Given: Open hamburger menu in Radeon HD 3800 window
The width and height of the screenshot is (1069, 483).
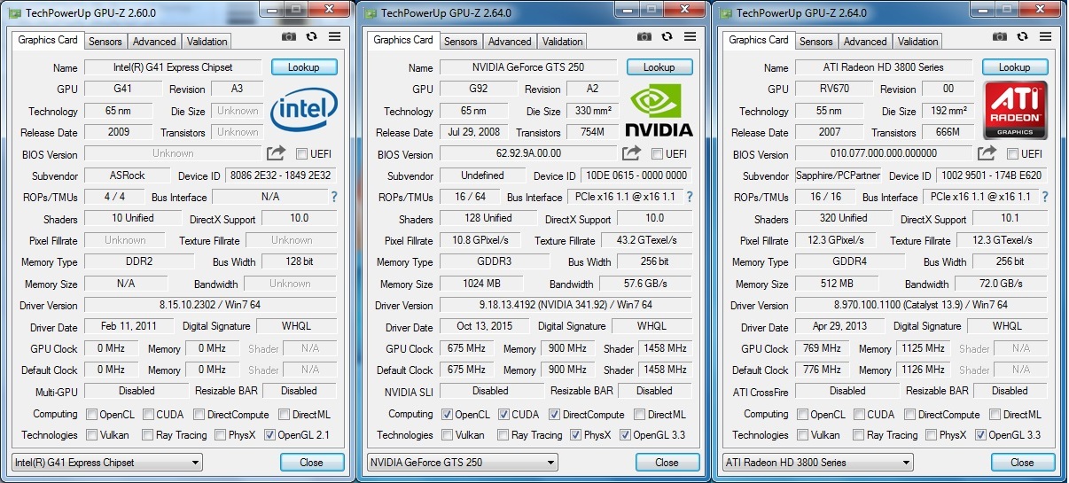Looking at the screenshot, I should tap(1045, 36).
